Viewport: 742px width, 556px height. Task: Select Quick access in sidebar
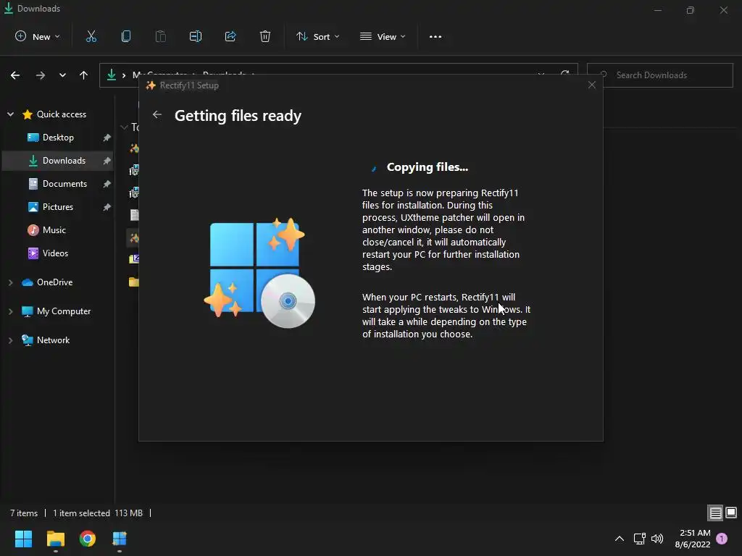point(54,114)
